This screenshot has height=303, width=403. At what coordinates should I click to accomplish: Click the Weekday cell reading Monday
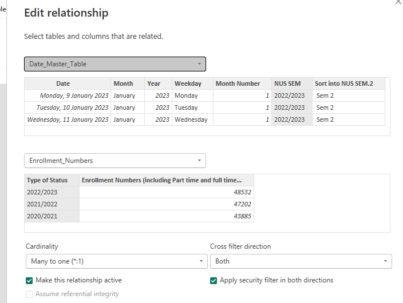[x=192, y=96]
